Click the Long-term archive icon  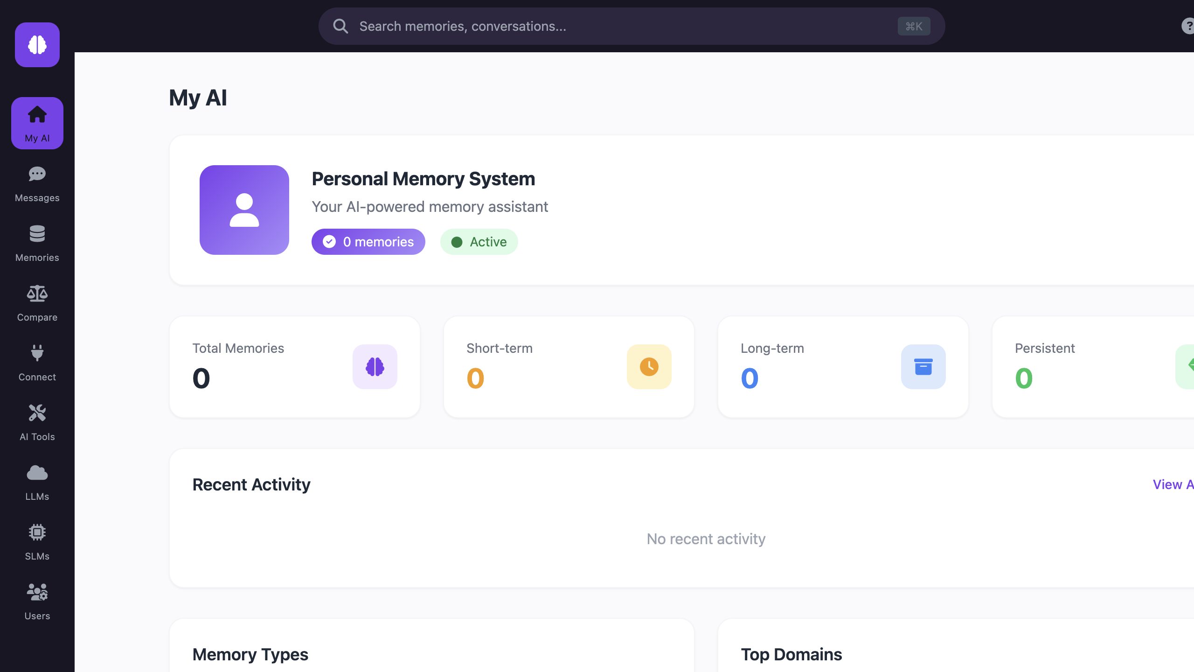pos(923,367)
